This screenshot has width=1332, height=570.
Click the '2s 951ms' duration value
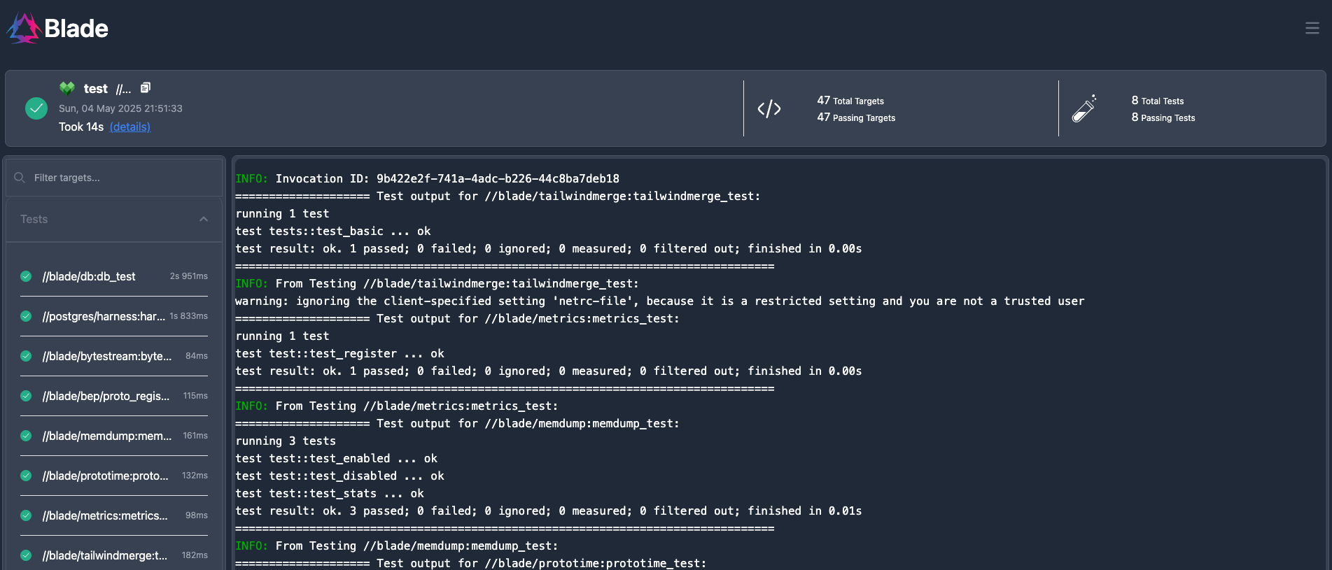coord(189,276)
